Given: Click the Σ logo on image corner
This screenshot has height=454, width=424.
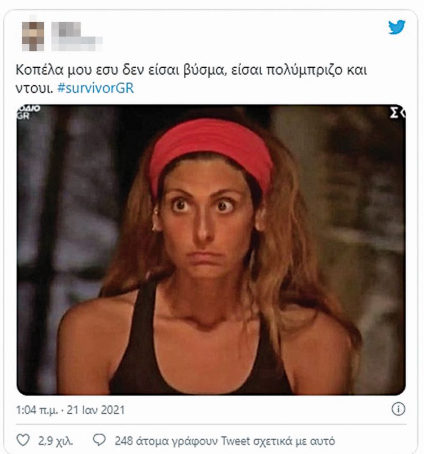Looking at the screenshot, I should click(397, 113).
